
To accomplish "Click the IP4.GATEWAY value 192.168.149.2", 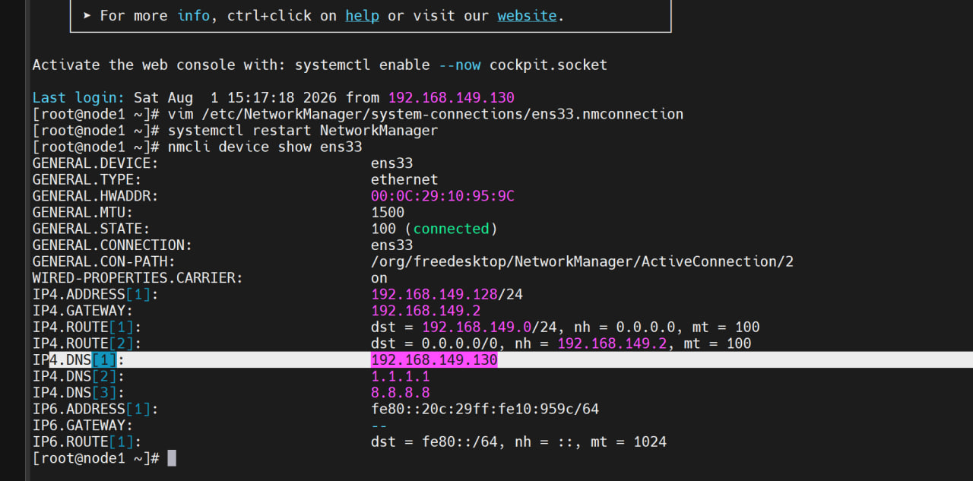I will click(x=426, y=311).
